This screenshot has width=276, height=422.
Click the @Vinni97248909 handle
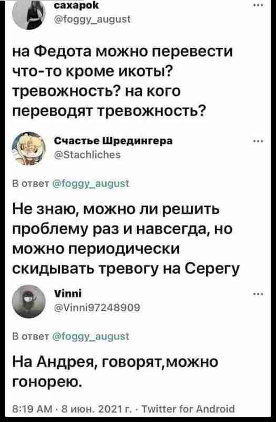point(97,308)
